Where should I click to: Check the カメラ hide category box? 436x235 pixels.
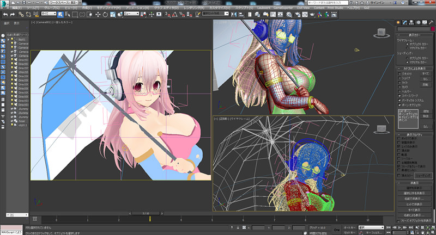point(399,87)
